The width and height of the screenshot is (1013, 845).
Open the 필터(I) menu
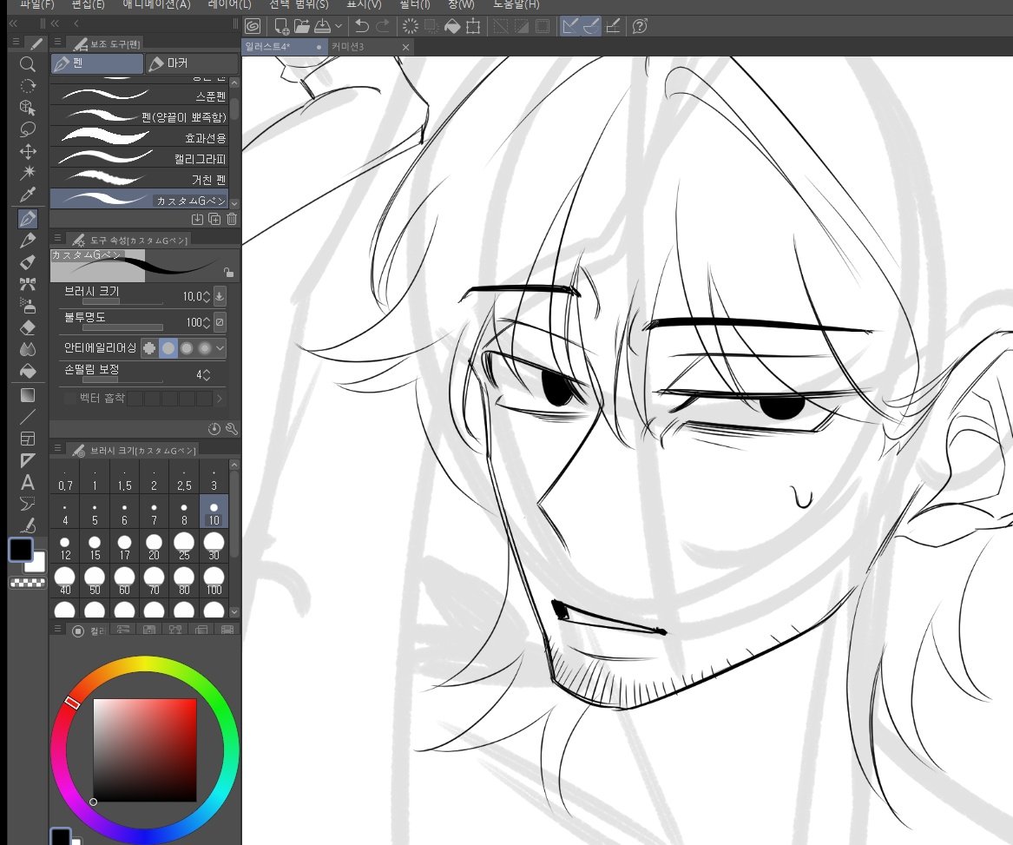(414, 4)
